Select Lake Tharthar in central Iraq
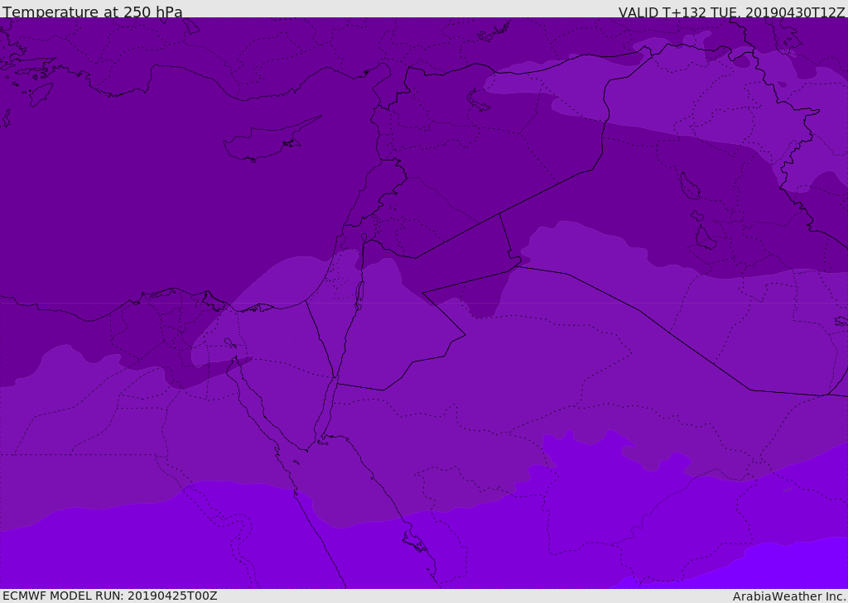This screenshot has height=603, width=848. click(x=689, y=185)
